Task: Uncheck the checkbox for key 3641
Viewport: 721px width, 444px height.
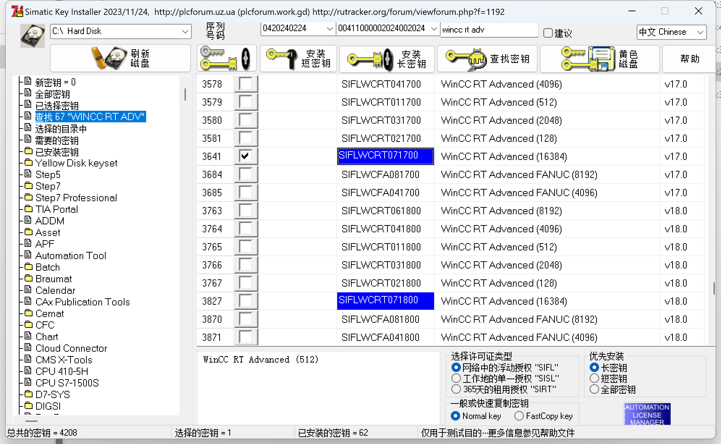Action: click(x=246, y=156)
